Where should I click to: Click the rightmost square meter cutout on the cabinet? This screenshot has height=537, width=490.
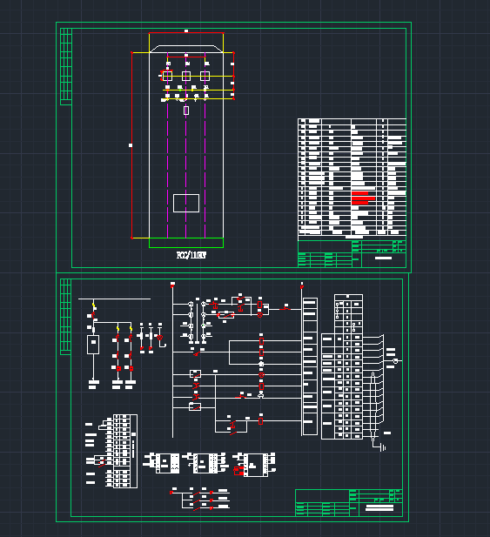(205, 76)
